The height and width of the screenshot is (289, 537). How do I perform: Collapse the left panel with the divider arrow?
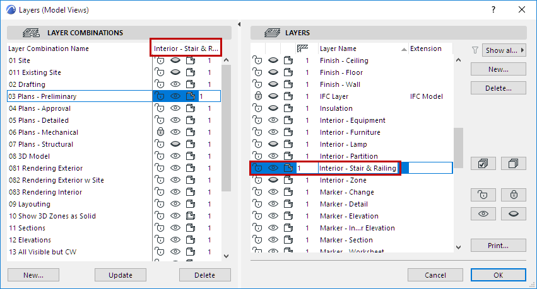coord(239,25)
